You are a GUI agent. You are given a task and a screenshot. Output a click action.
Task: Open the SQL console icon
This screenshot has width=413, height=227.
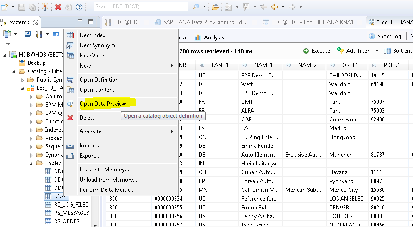tap(56, 34)
